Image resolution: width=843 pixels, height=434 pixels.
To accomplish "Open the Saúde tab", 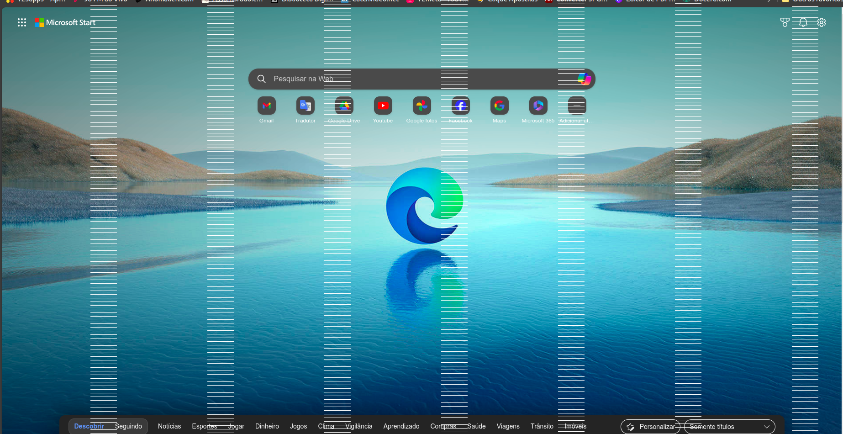I will [x=476, y=426].
